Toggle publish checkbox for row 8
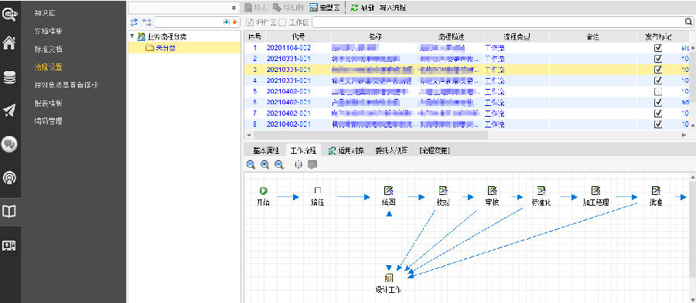The width and height of the screenshot is (696, 303). point(658,124)
